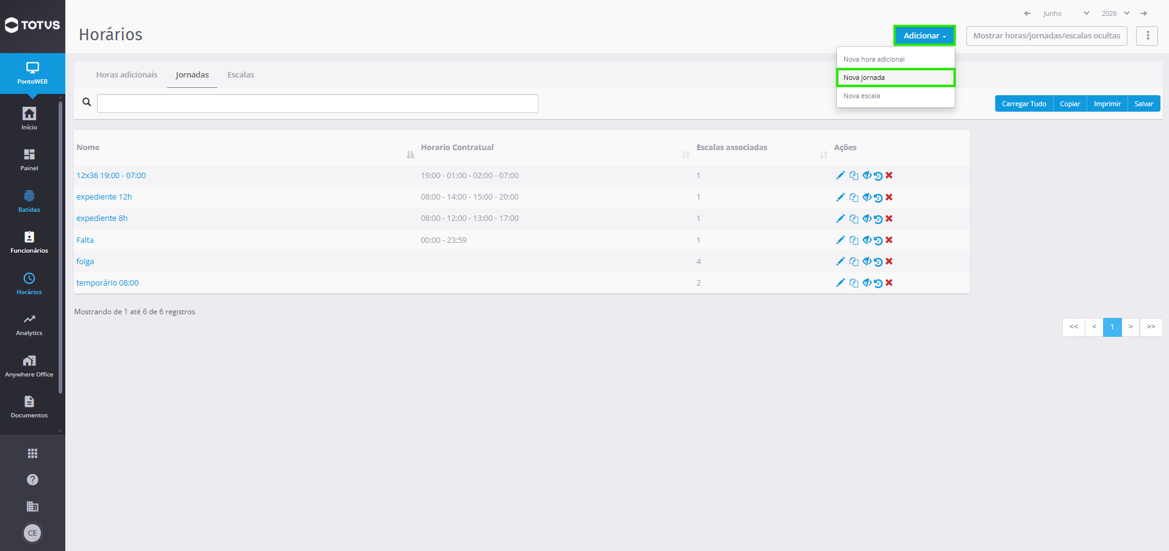Screen dimensions: 1169x551
Task: Open history for expediente 12h
Action: pyautogui.click(x=878, y=197)
